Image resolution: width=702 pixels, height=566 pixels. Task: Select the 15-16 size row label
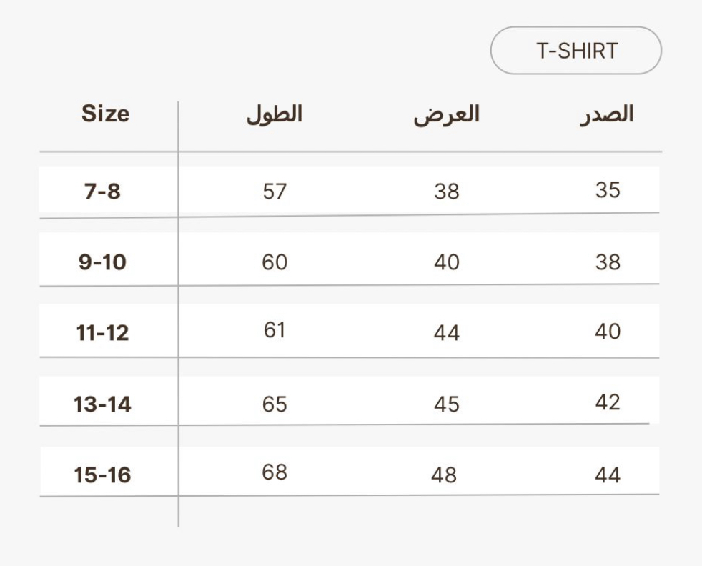click(x=102, y=475)
